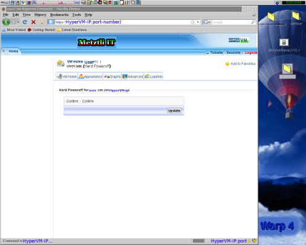Screen dimensions: 306x245
Task: Click the greyed forward arrow button
Action: (14, 22)
